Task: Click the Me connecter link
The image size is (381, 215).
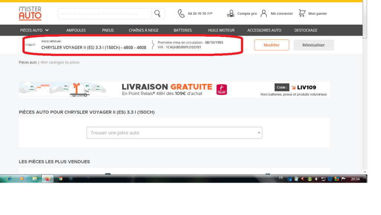Action: pos(282,14)
